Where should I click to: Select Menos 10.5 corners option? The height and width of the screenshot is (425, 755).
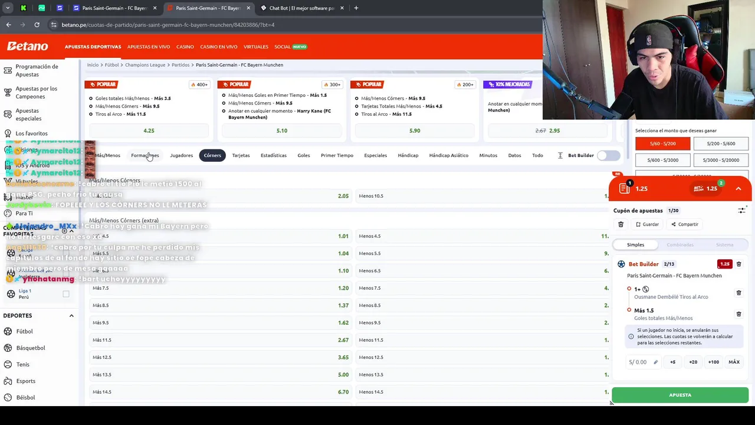482,196
